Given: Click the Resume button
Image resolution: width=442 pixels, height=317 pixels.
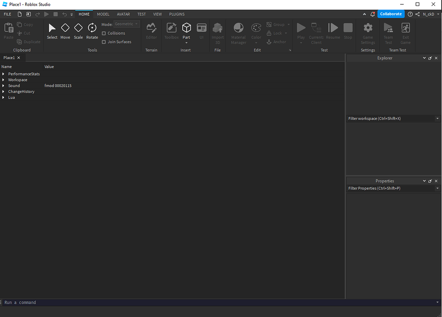Looking at the screenshot, I should click(x=333, y=31).
